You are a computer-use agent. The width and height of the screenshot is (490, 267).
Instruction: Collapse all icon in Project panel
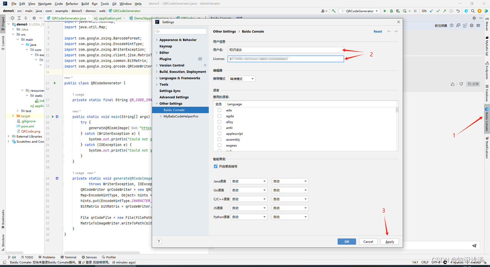coord(26,18)
